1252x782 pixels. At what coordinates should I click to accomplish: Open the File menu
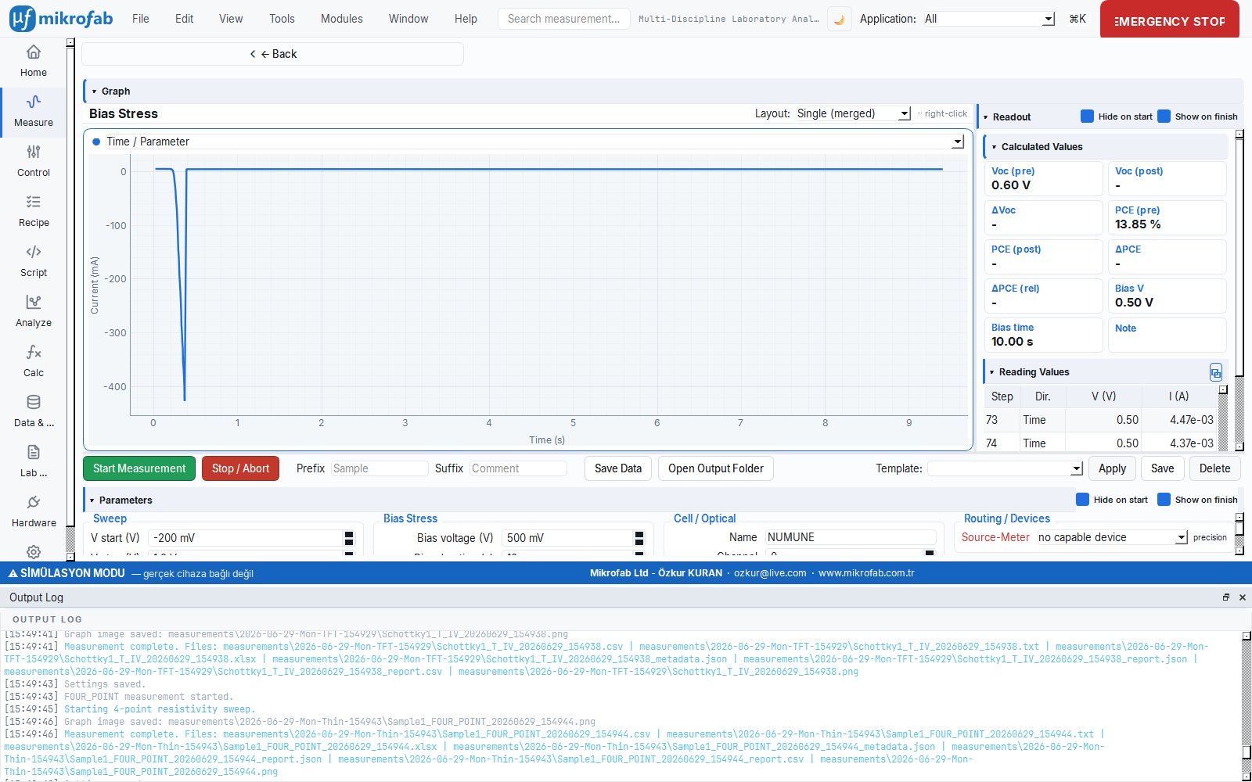(141, 19)
